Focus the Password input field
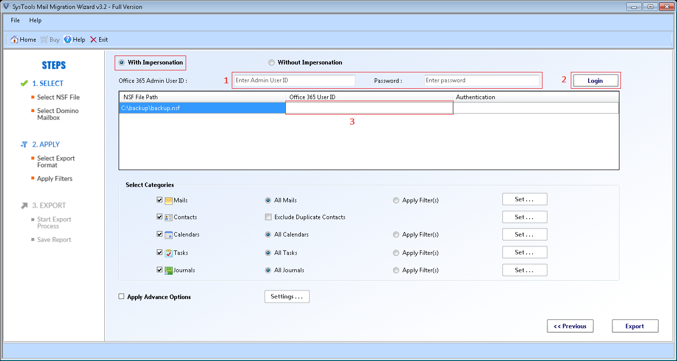 481,80
